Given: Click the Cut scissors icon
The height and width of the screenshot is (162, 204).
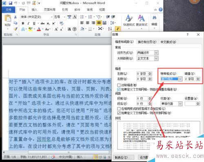Looking at the screenshot, I should (x=16, y=17).
